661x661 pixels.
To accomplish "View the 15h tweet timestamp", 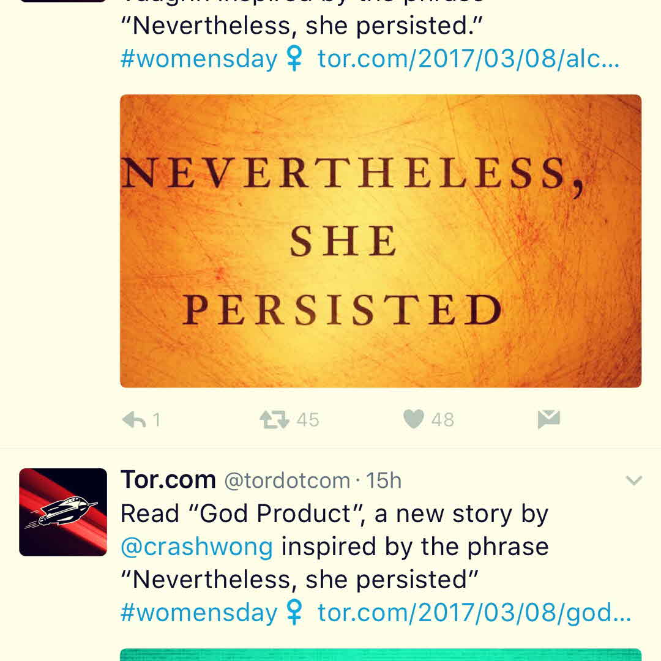I will [384, 480].
